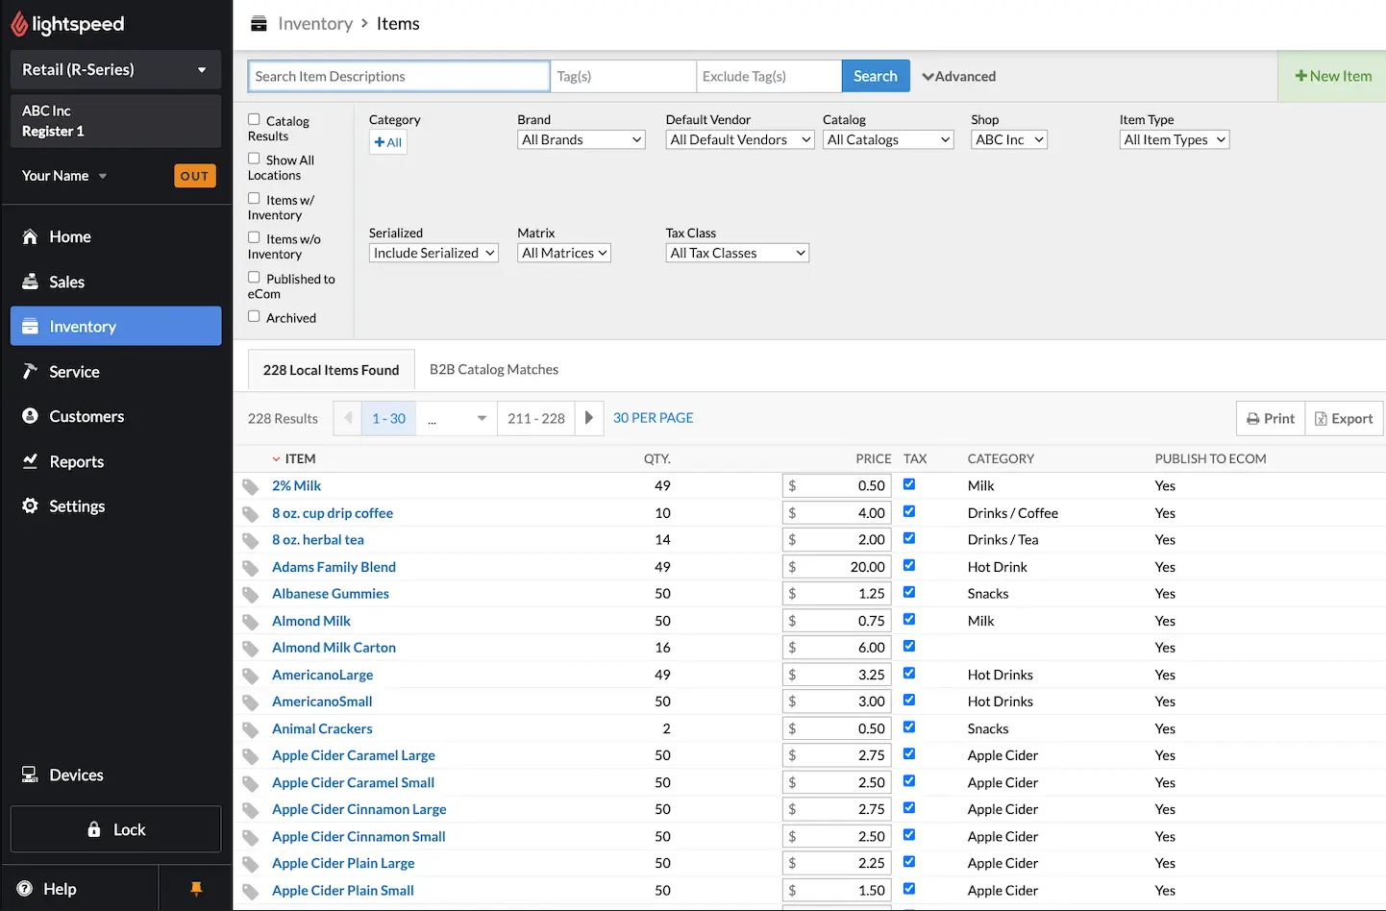Switch to the B2B Catalog Matches tab
The width and height of the screenshot is (1386, 911).
(493, 369)
